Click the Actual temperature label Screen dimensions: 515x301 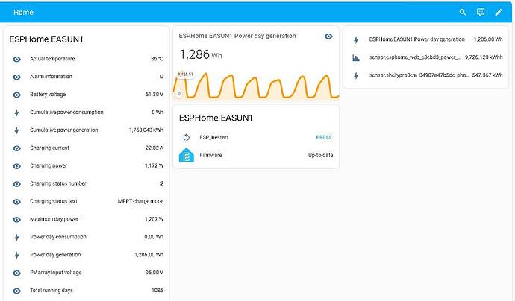52,59
